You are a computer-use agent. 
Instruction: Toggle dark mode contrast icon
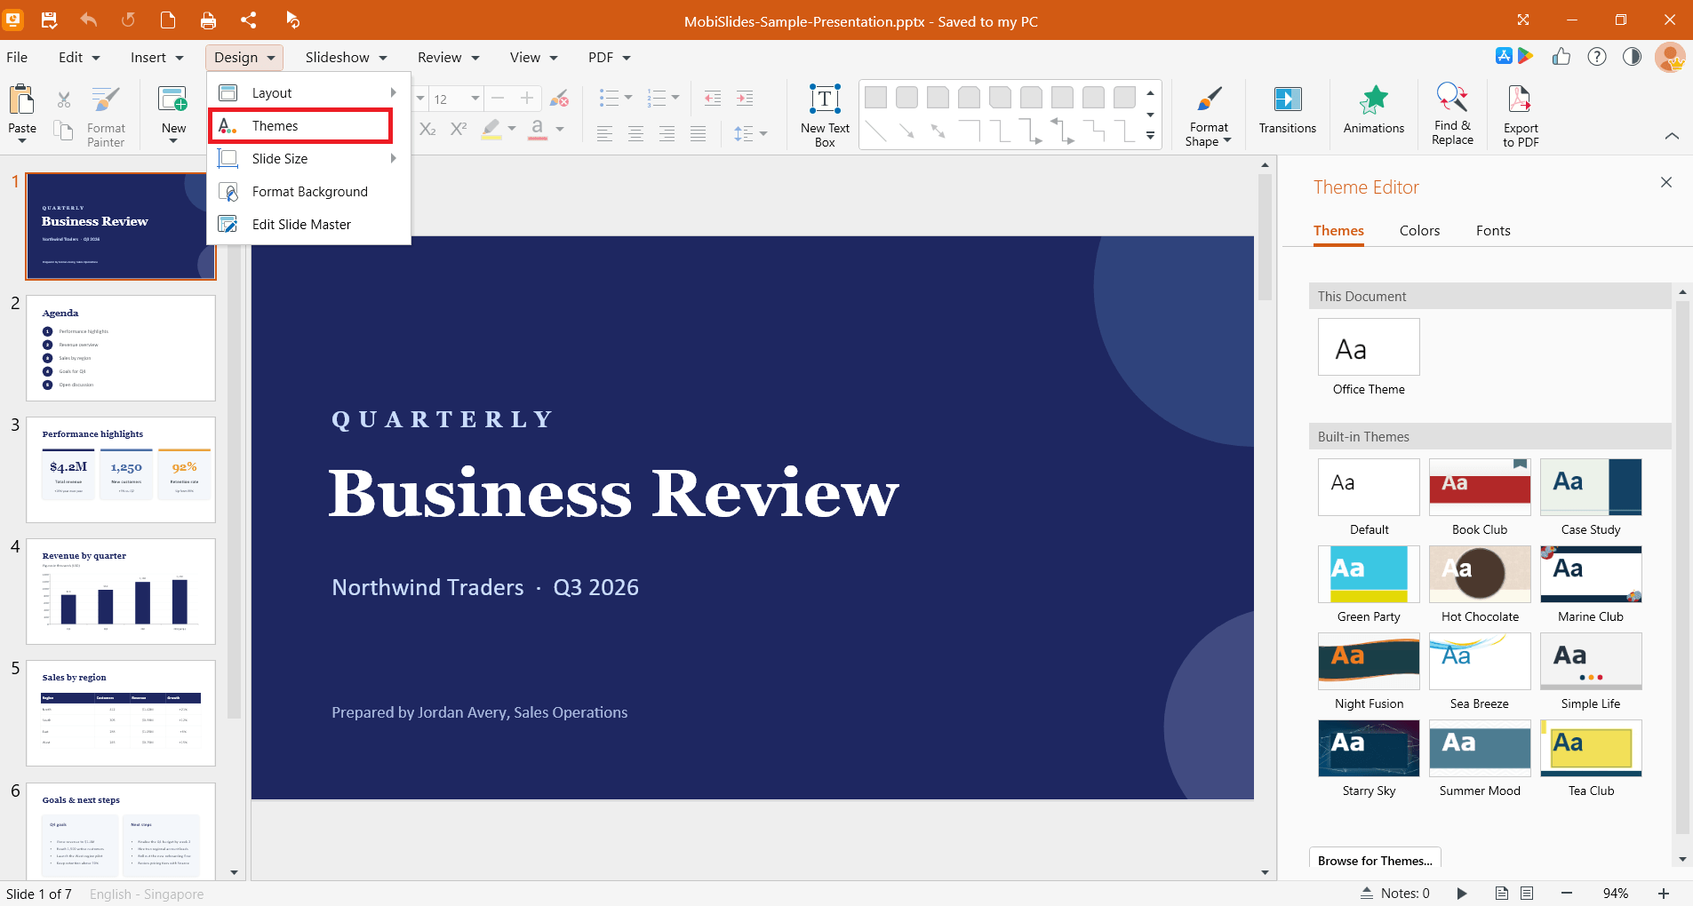pos(1632,57)
